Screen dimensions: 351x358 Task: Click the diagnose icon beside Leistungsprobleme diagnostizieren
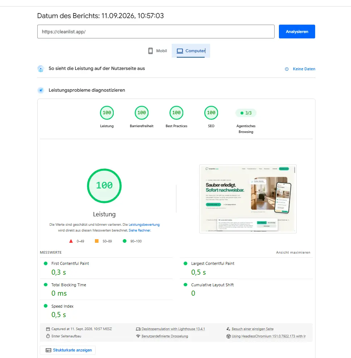(x=41, y=90)
